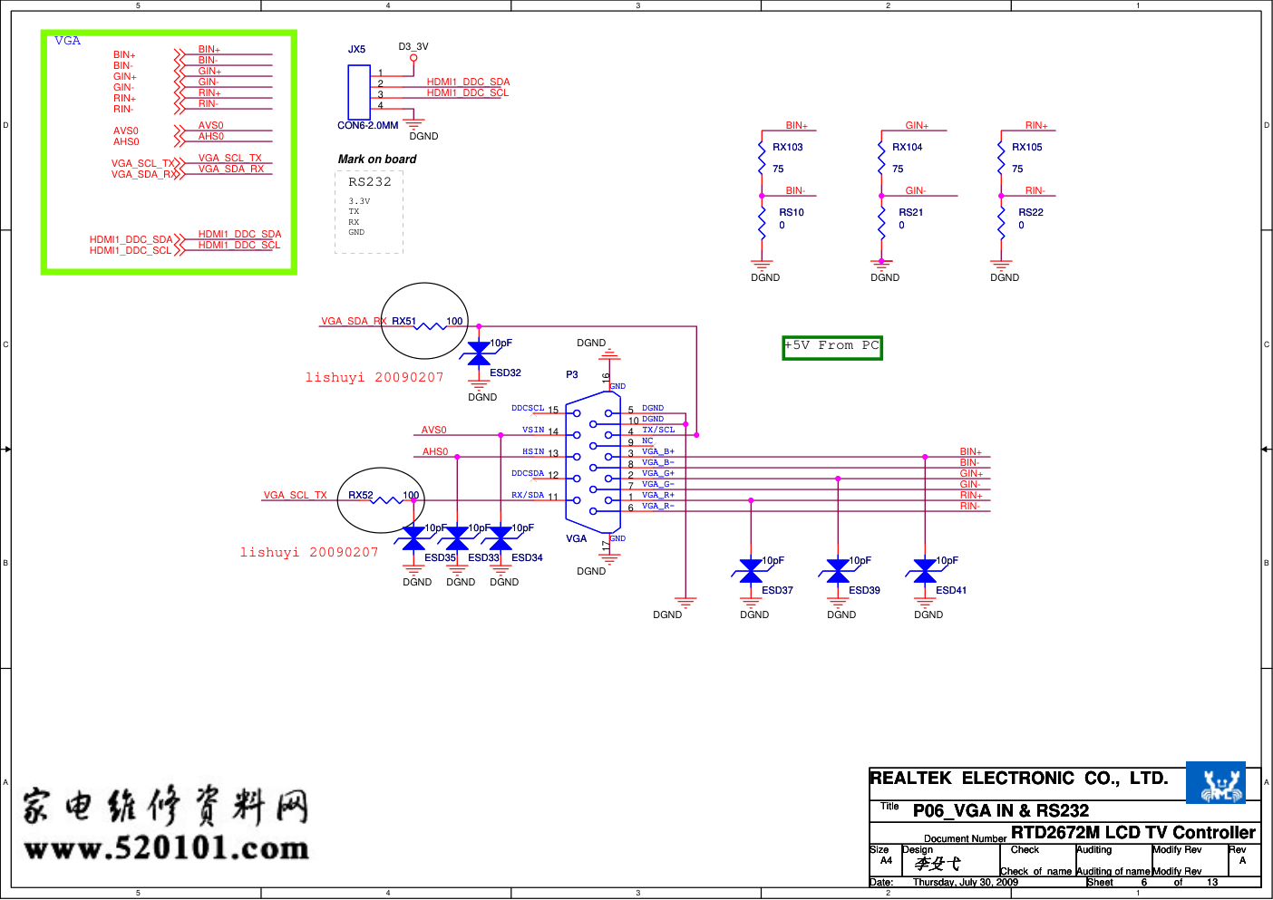Click the ground symbol below RS10
The width and height of the screenshot is (1273, 900).
point(762,266)
